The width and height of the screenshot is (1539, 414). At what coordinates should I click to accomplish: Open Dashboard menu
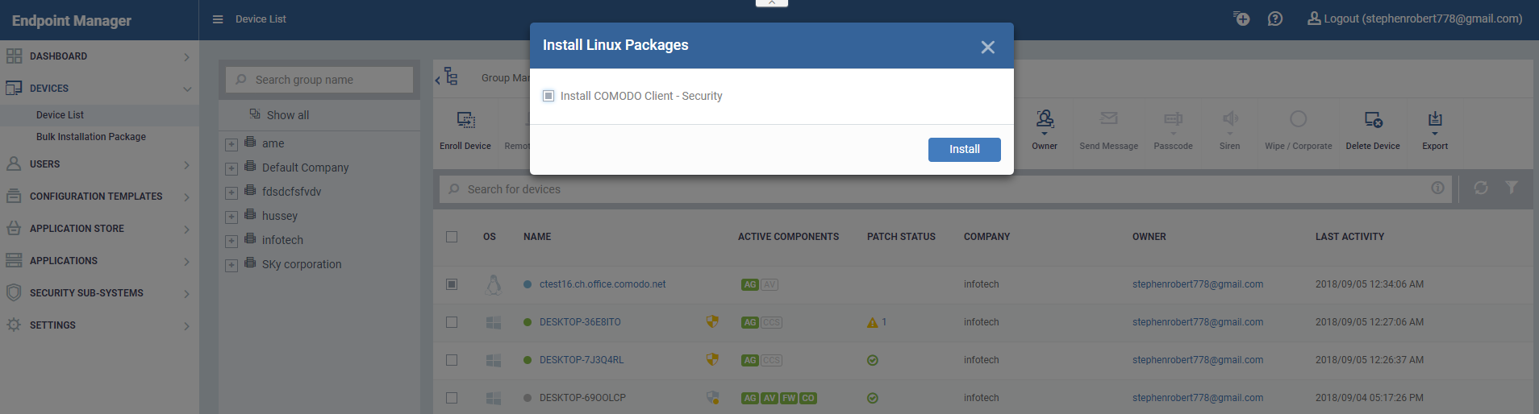99,56
